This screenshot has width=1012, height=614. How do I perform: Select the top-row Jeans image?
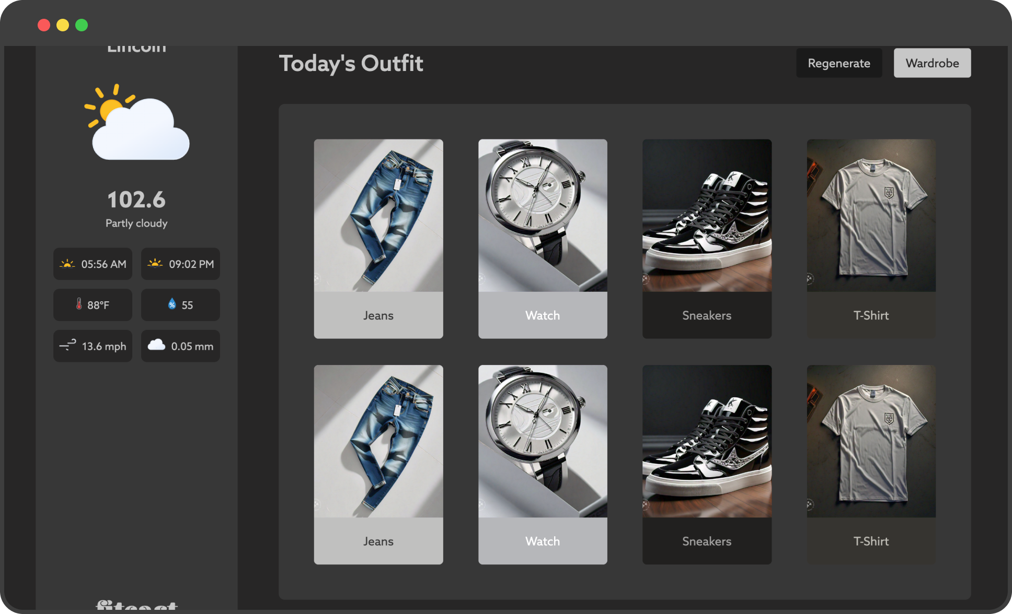378,216
